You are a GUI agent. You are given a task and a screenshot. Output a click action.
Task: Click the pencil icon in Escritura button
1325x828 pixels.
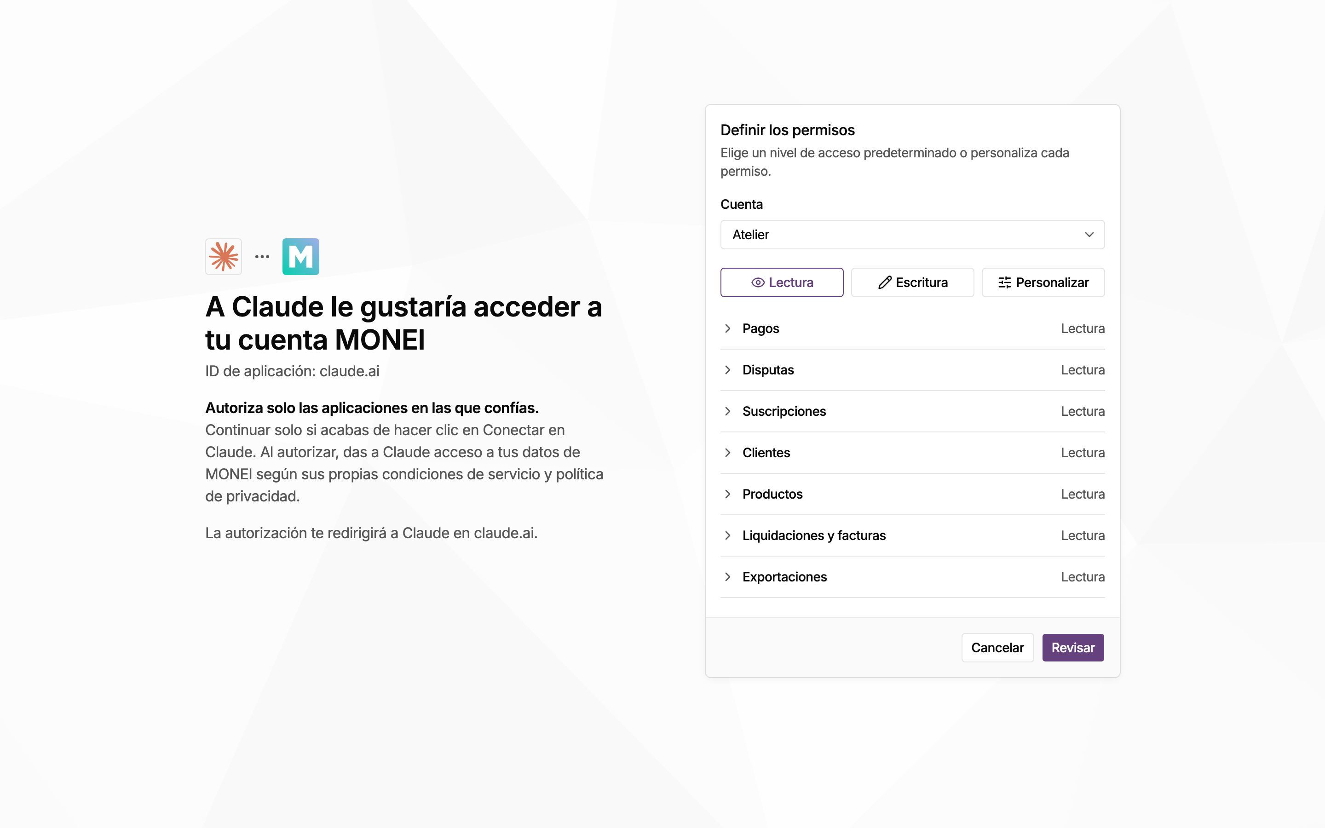tap(885, 282)
